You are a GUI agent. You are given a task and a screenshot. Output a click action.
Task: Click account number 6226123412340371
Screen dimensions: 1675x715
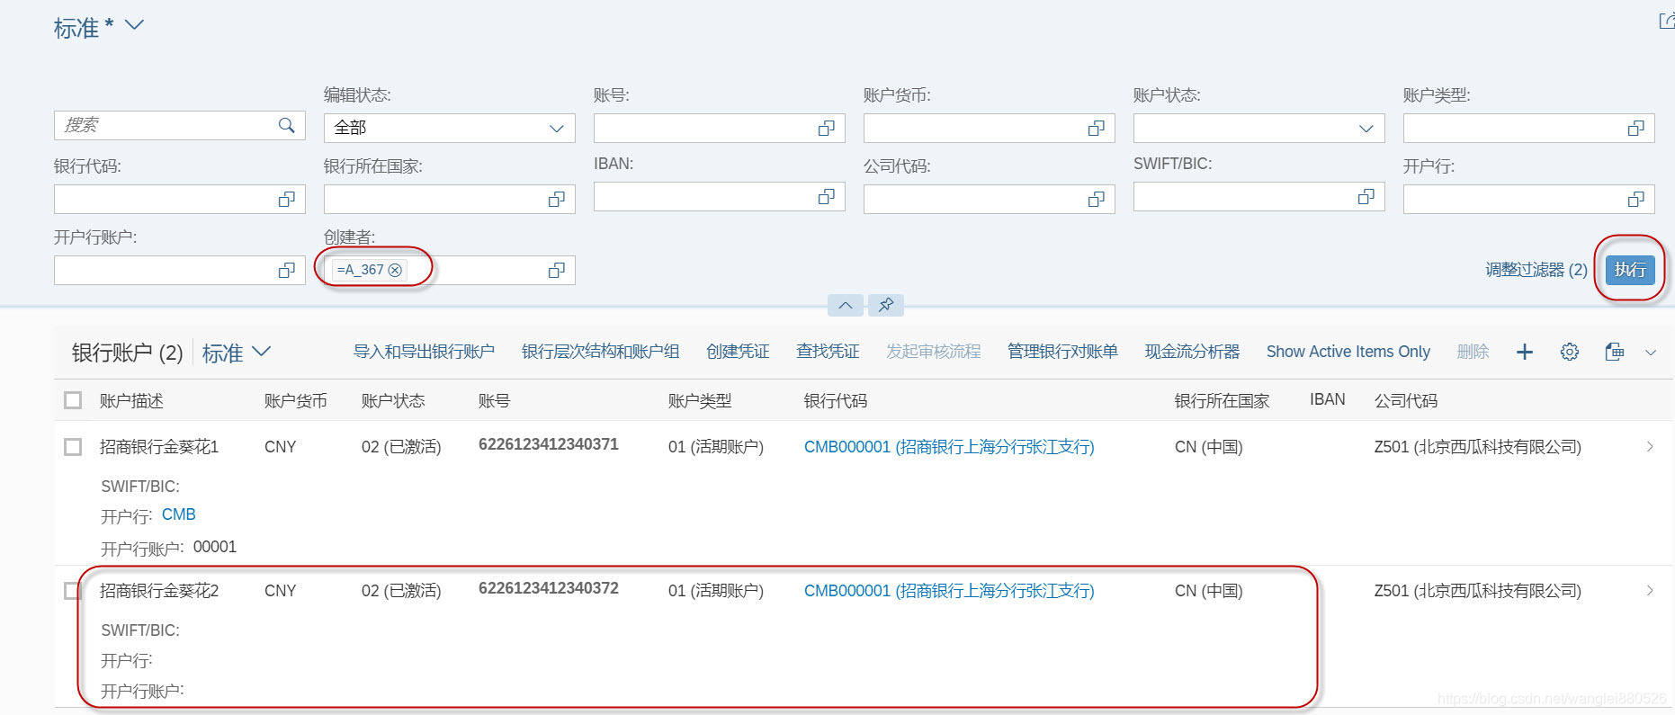549,444
